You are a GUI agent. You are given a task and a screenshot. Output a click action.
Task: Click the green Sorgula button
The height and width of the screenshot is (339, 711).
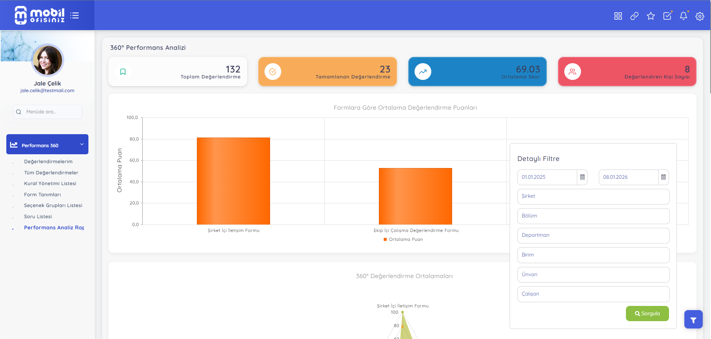(x=647, y=314)
